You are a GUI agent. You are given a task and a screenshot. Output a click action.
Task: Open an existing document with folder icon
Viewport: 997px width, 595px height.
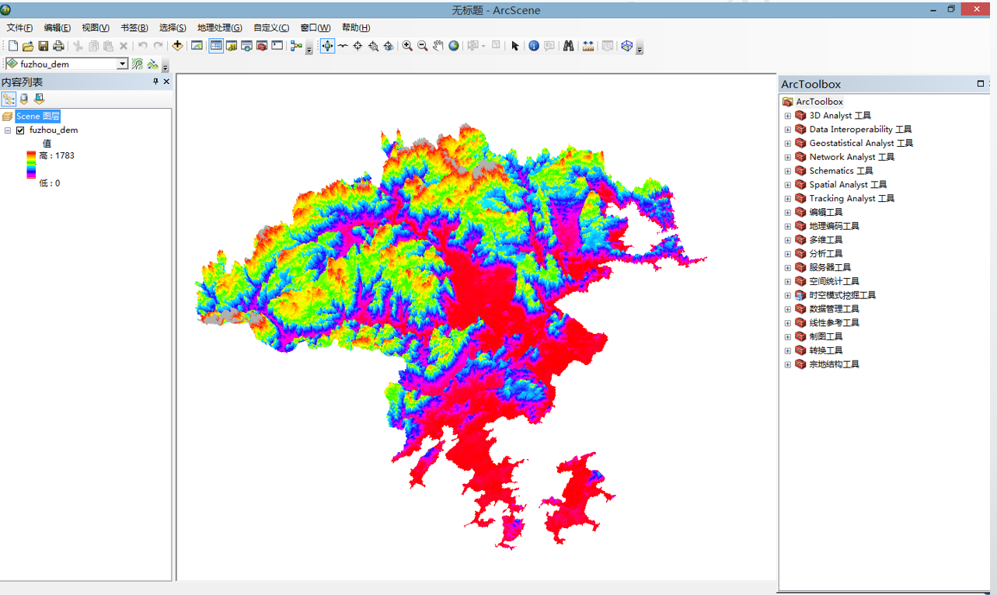point(28,46)
